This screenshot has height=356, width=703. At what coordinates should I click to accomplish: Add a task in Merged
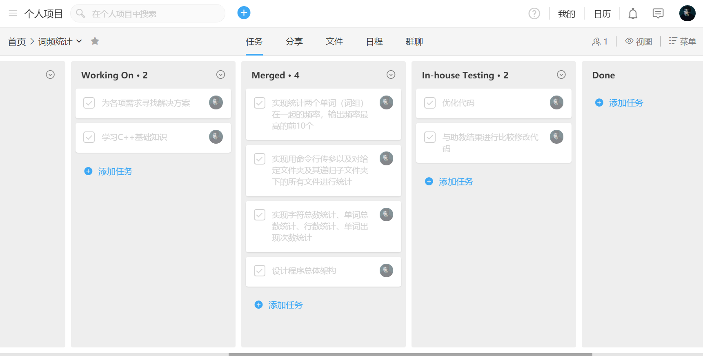278,305
